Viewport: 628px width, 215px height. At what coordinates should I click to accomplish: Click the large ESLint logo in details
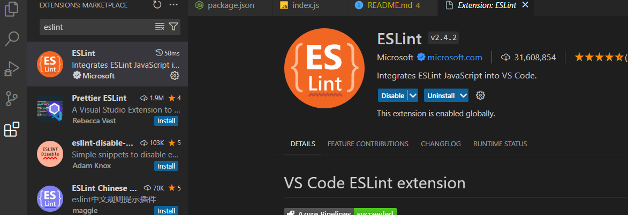(x=324, y=68)
